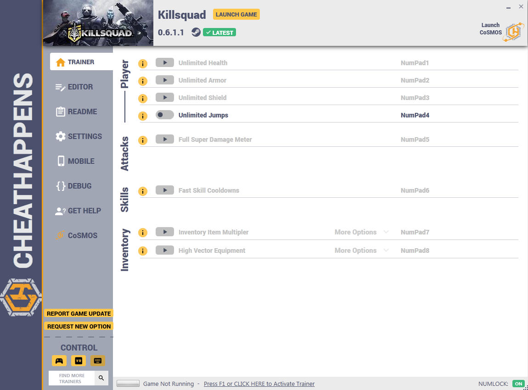Image resolution: width=528 pixels, height=390 pixels.
Task: Click the 0.6.1.1 version number
Action: tap(171, 33)
